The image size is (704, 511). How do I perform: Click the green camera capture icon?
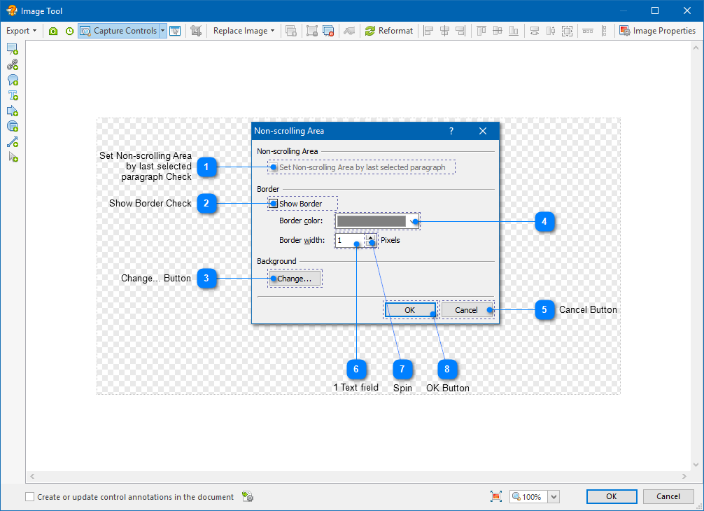pos(53,31)
